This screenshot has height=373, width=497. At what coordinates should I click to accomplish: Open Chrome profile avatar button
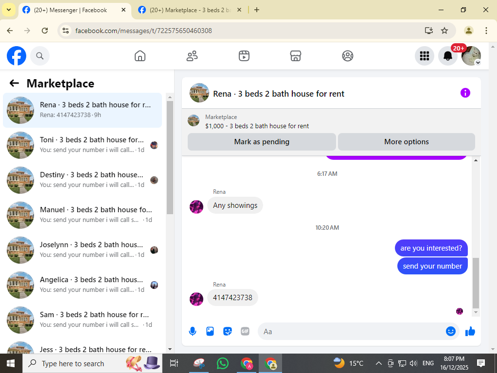468,31
